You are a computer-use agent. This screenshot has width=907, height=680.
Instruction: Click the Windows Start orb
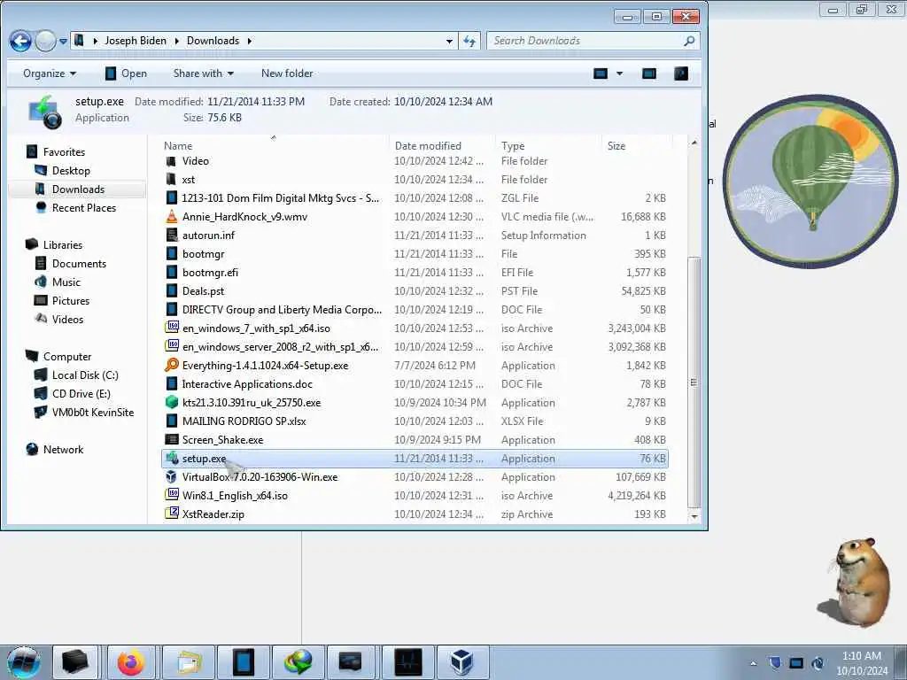tap(23, 662)
